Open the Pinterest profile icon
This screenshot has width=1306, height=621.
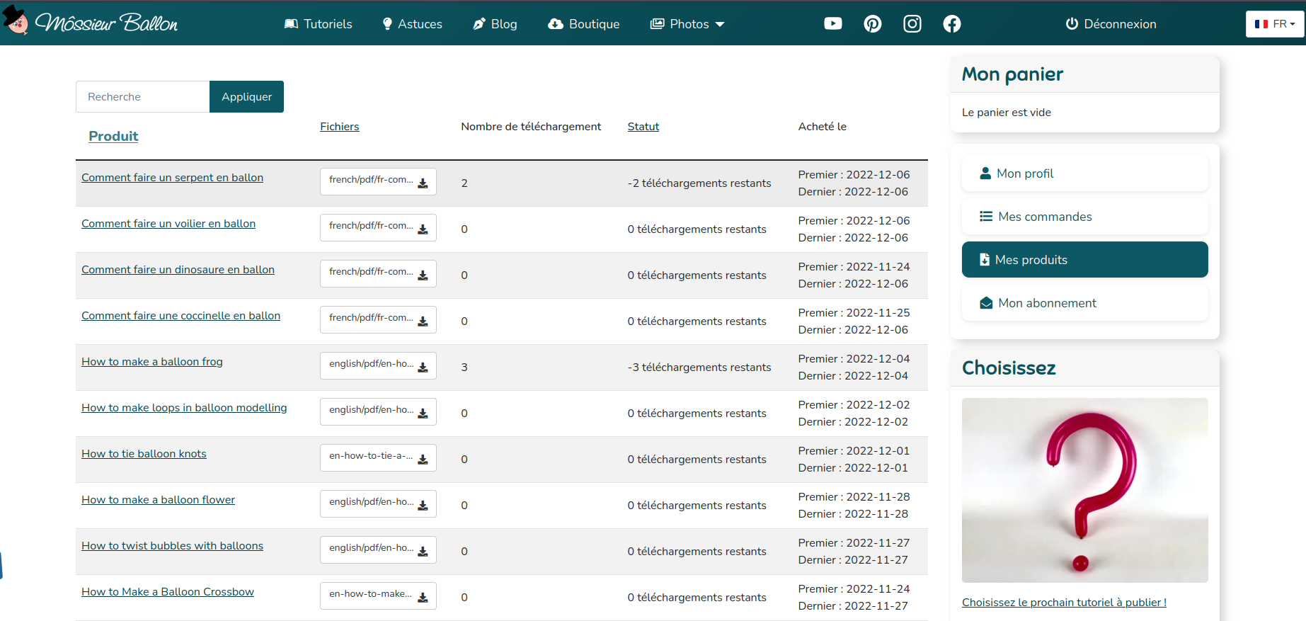click(x=872, y=24)
